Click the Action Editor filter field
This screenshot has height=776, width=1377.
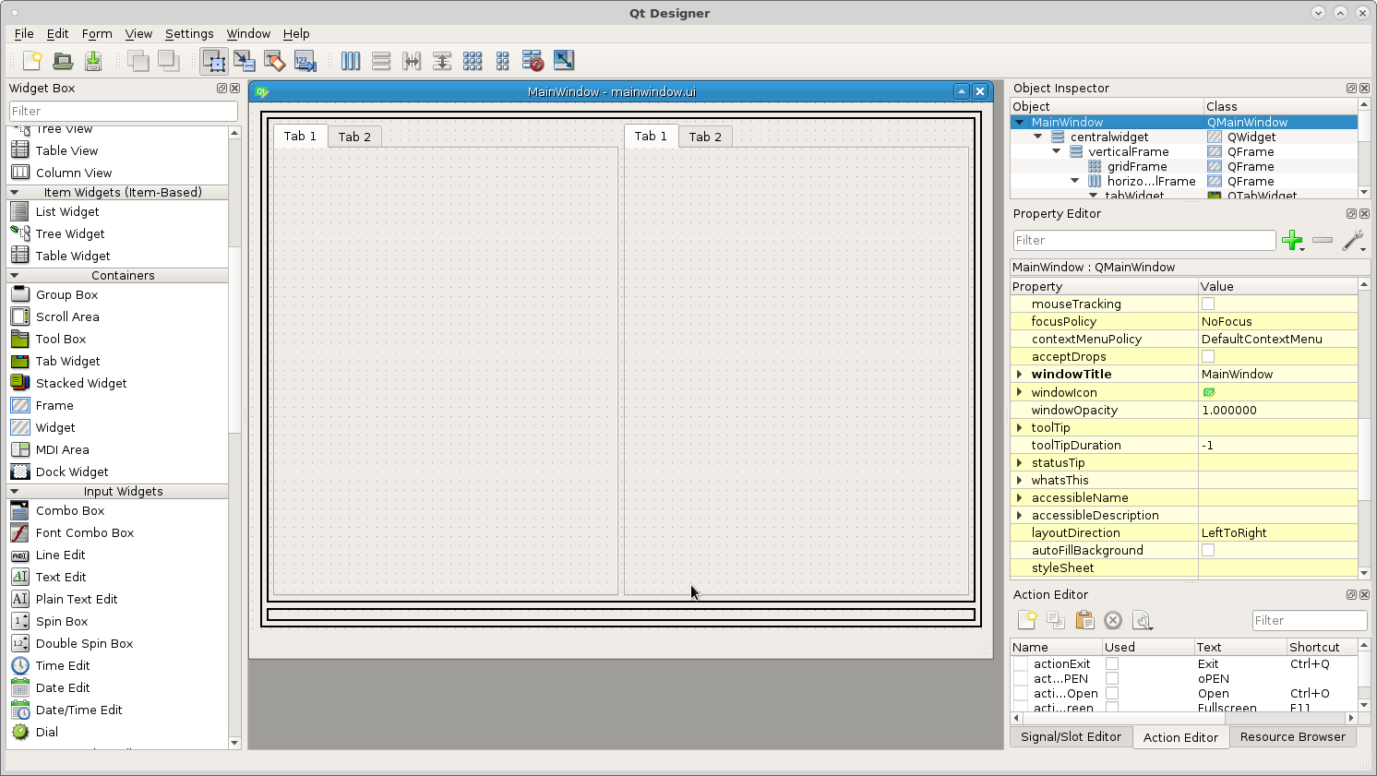point(1309,620)
